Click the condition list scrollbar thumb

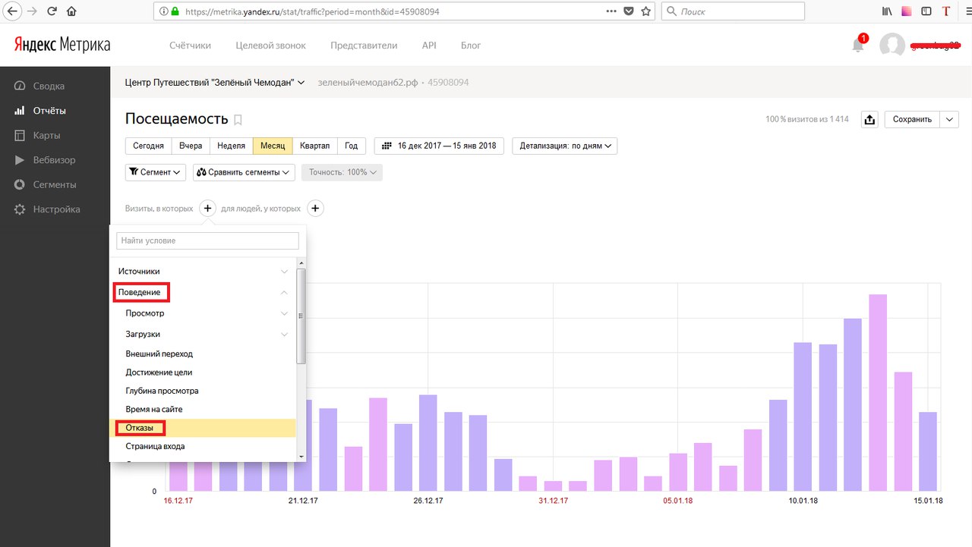(x=301, y=316)
